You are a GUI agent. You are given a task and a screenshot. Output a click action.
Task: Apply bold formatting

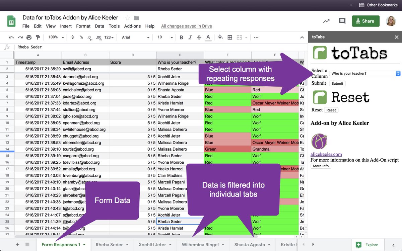[x=181, y=37]
